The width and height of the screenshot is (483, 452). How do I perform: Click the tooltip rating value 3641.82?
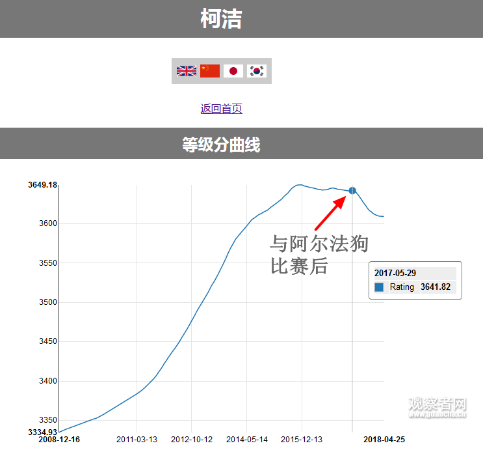click(x=436, y=287)
